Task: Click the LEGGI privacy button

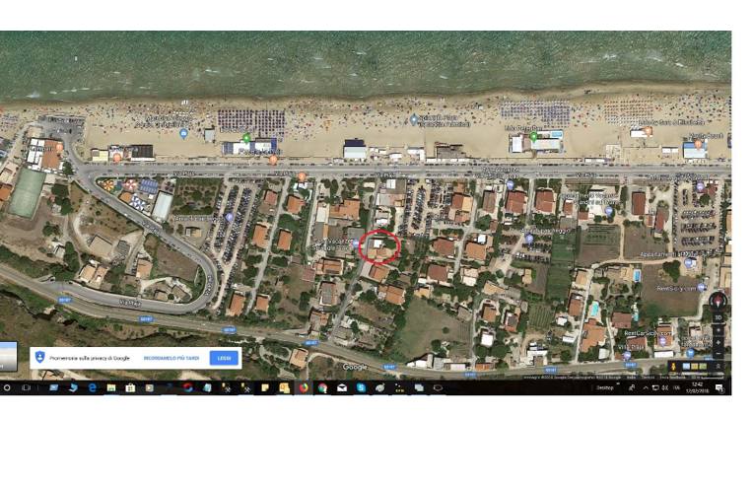Action: [x=224, y=358]
